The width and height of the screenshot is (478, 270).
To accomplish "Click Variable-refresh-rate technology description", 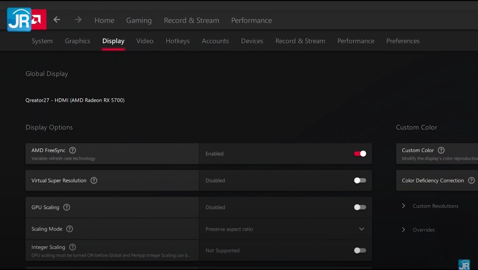I will click(x=63, y=159).
